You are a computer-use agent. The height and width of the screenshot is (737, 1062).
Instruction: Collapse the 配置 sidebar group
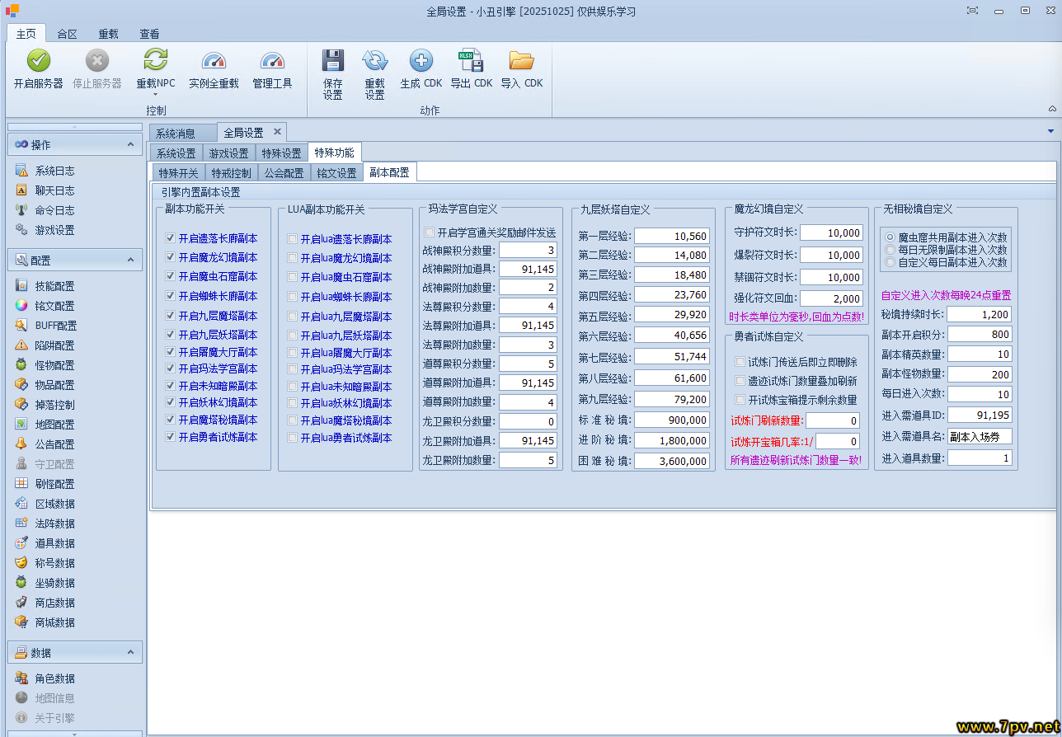tap(130, 260)
